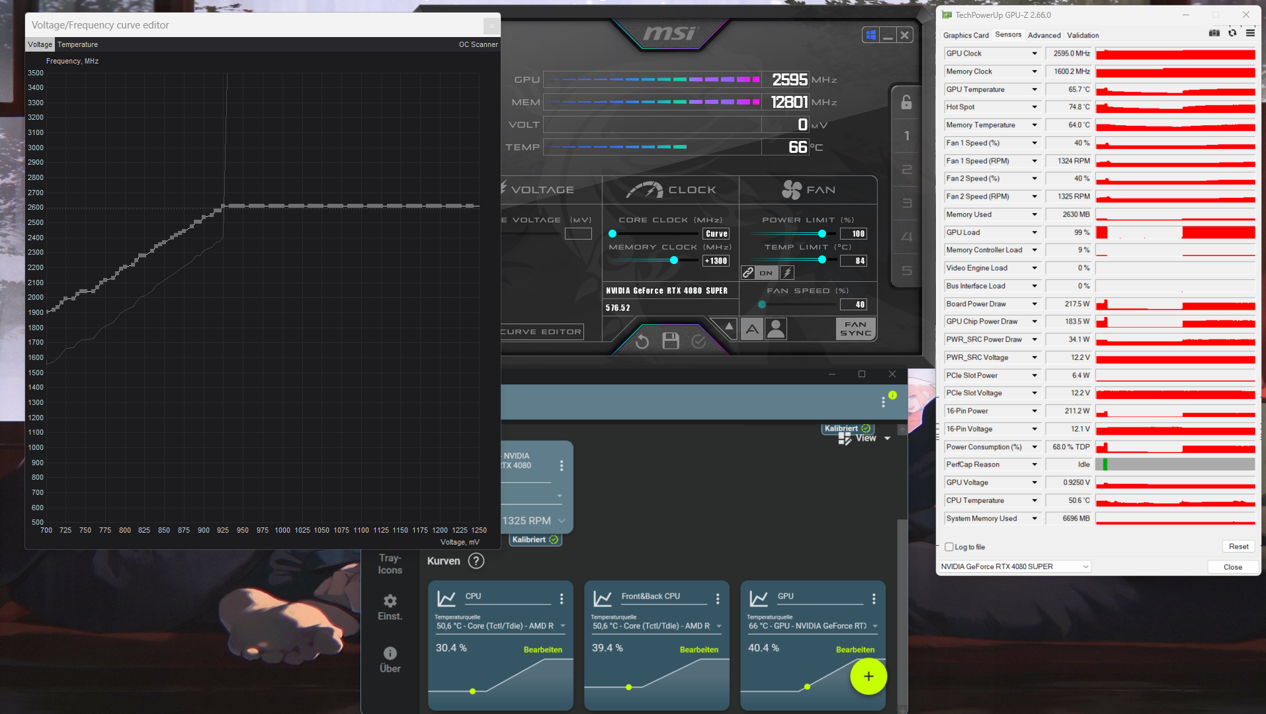Image resolution: width=1266 pixels, height=714 pixels.
Task: Open three-dot menu on CPU curve card
Action: 562,599
